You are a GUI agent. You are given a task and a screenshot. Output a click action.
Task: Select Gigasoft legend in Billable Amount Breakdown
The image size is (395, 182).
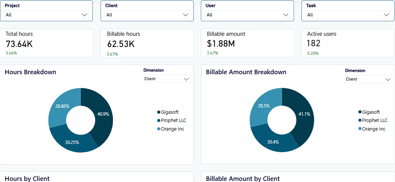371,112
